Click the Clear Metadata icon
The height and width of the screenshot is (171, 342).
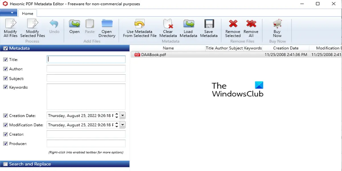tap(168, 24)
